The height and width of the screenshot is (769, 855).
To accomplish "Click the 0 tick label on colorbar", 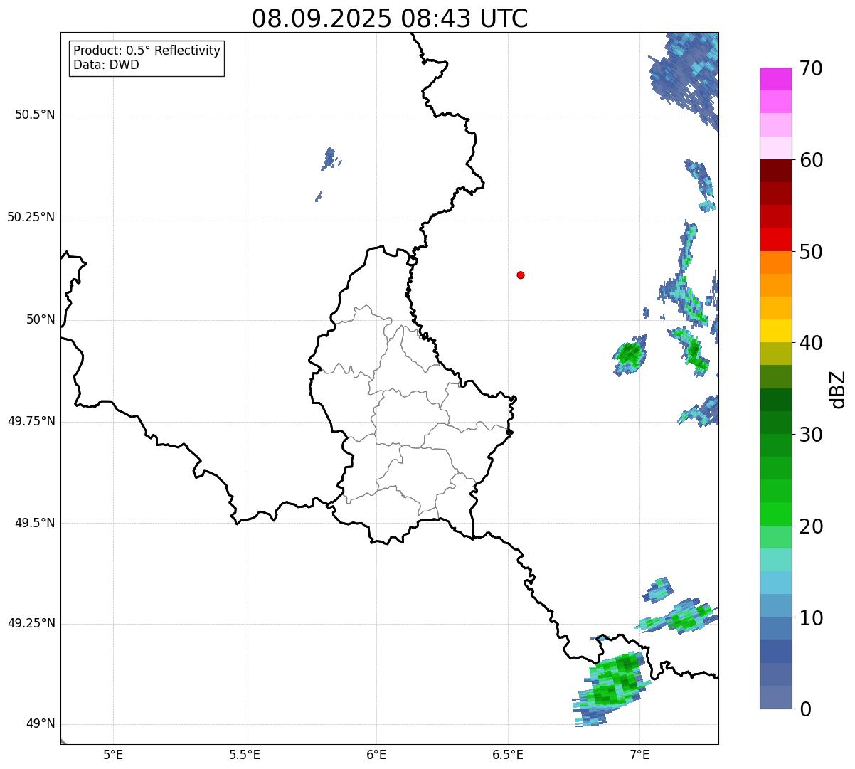I will (805, 709).
